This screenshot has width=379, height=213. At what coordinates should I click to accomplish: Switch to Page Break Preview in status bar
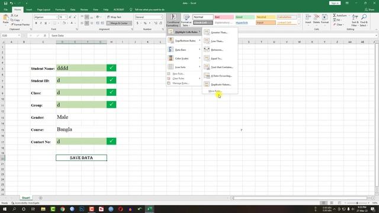(x=339, y=203)
